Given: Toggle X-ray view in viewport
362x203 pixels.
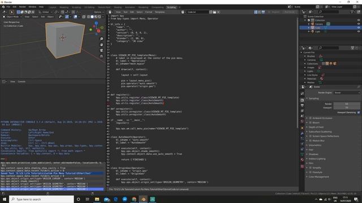Looking at the screenshot, I should 84,16.
